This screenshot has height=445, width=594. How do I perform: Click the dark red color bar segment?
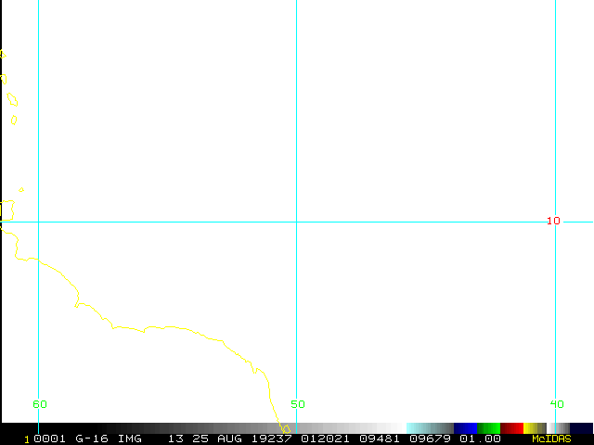pos(511,427)
